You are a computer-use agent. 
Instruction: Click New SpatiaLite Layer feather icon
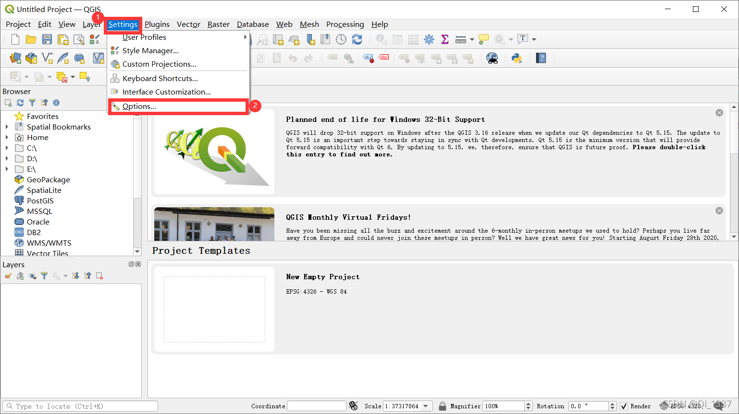point(63,58)
